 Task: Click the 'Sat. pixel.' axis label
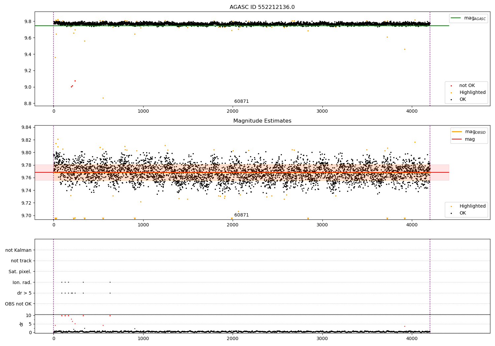(x=20, y=272)
